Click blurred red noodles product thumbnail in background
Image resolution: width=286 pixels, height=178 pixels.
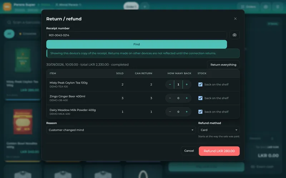pyautogui.click(x=23, y=122)
